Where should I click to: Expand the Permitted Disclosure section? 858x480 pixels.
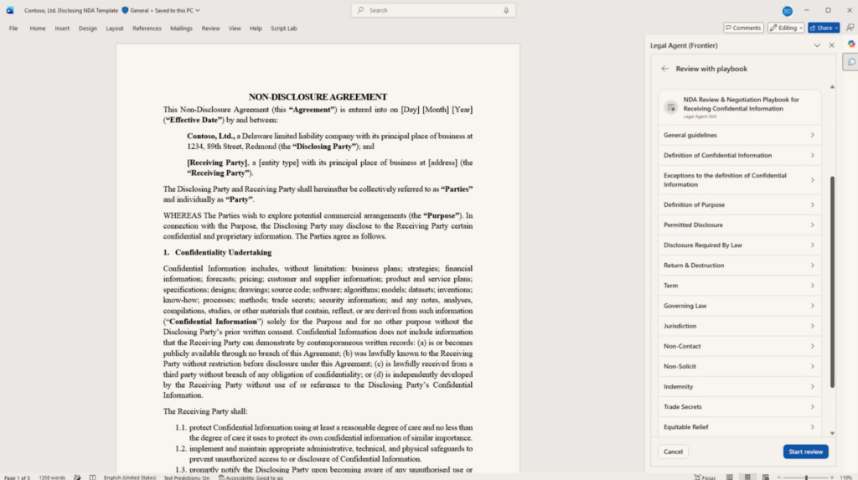click(739, 225)
